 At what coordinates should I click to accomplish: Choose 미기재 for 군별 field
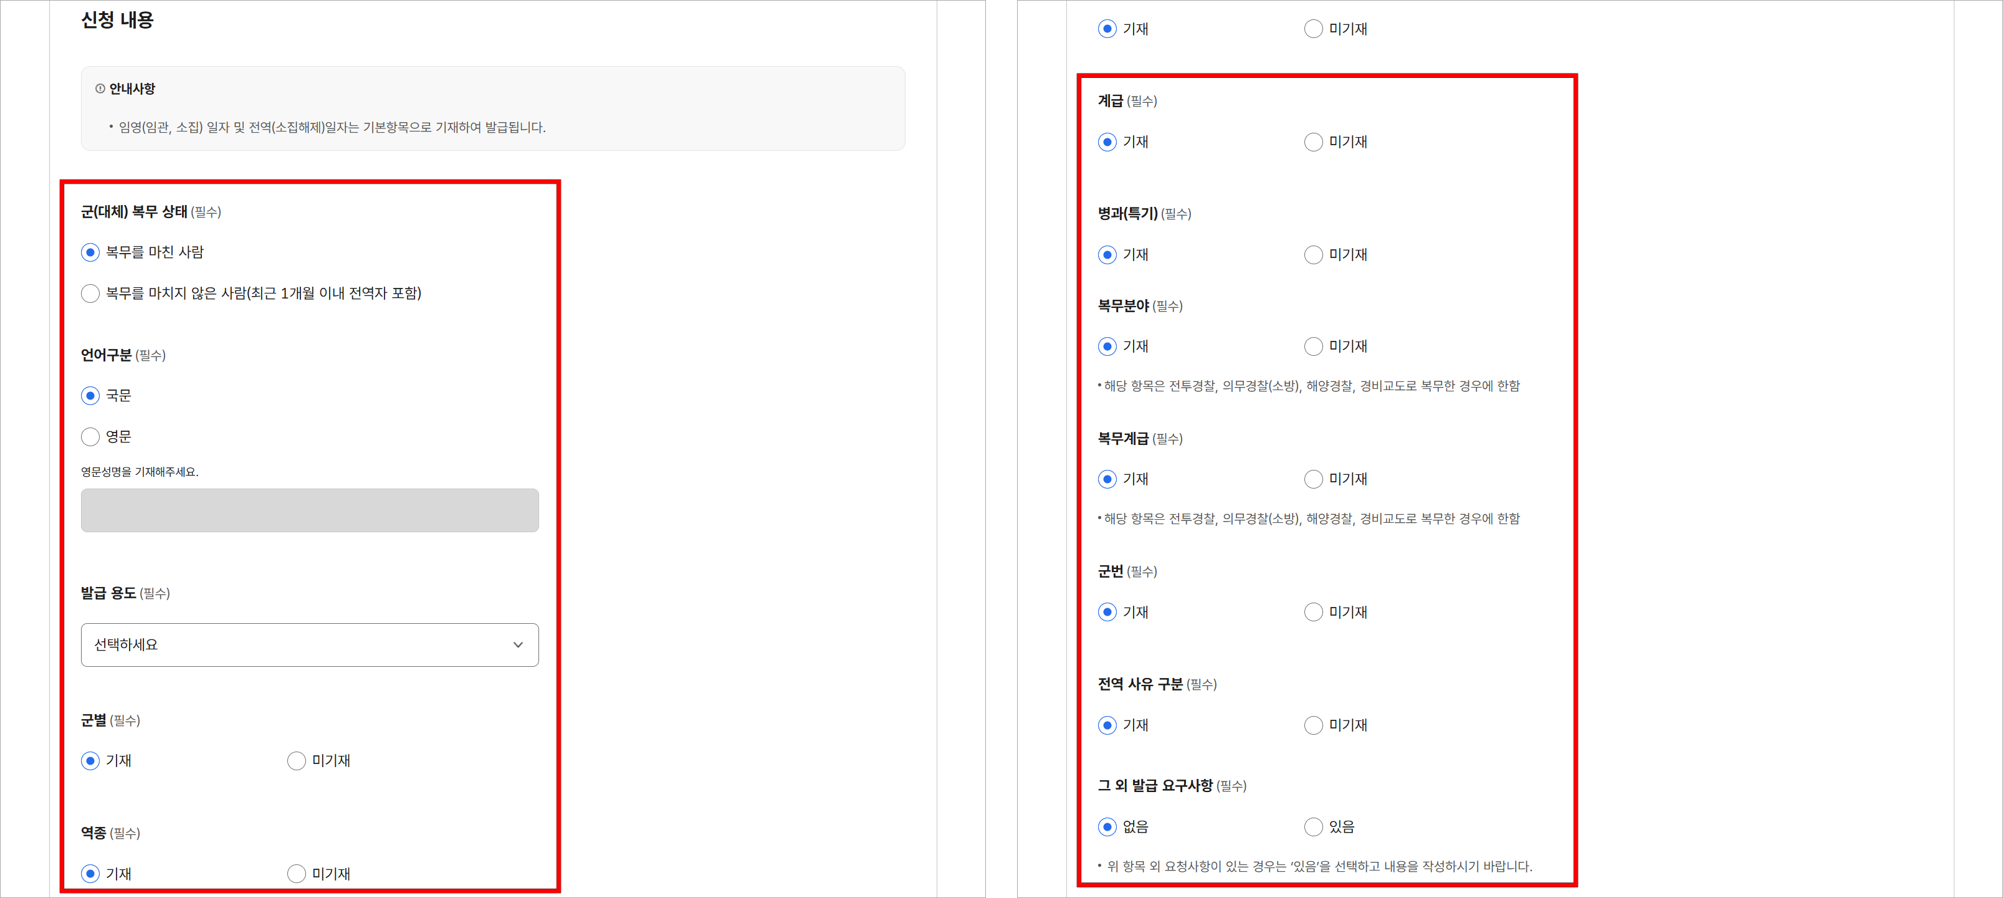click(296, 760)
